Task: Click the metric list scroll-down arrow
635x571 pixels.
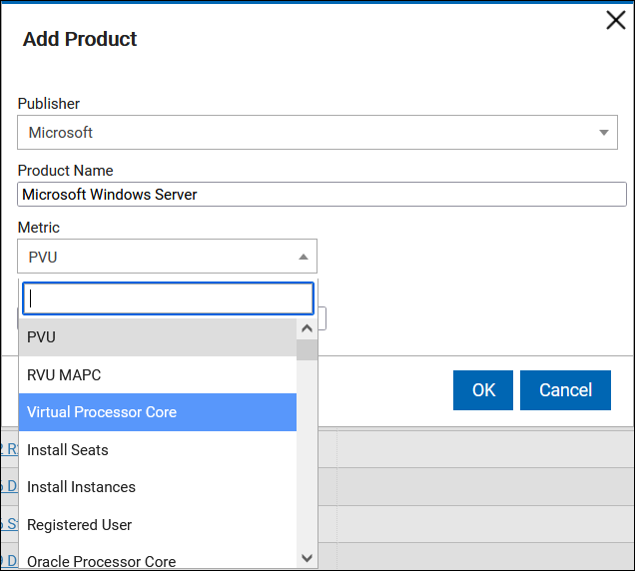Action: point(307,558)
